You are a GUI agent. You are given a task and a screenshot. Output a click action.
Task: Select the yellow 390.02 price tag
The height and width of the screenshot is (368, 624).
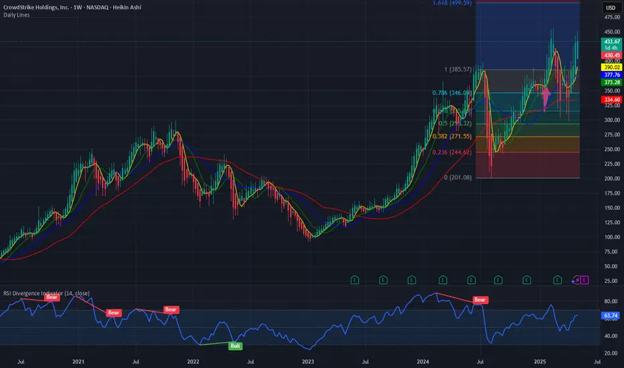click(x=612, y=67)
